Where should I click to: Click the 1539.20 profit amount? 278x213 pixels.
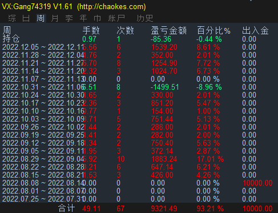[164, 47]
